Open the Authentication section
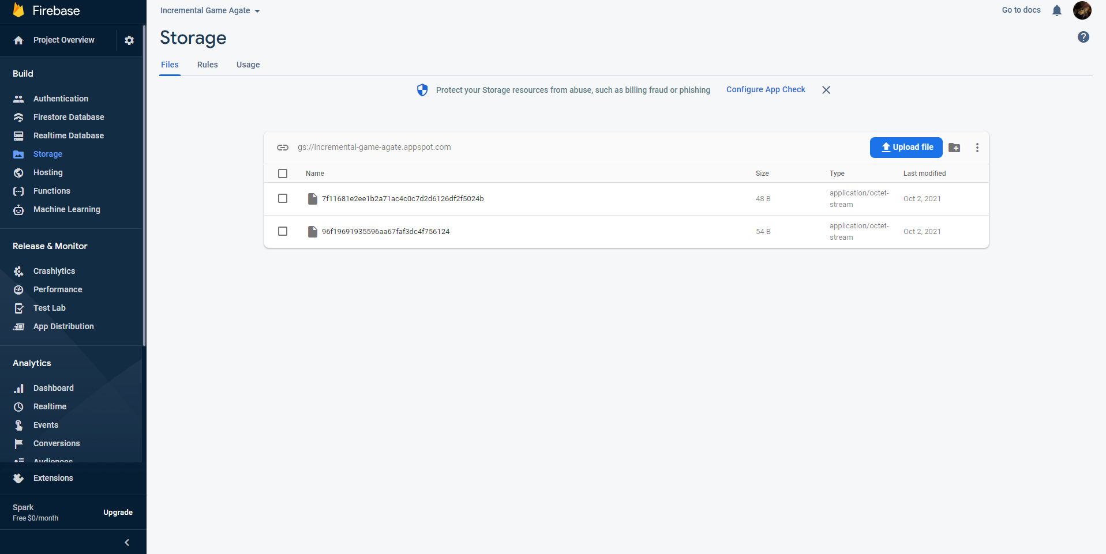 pyautogui.click(x=61, y=99)
